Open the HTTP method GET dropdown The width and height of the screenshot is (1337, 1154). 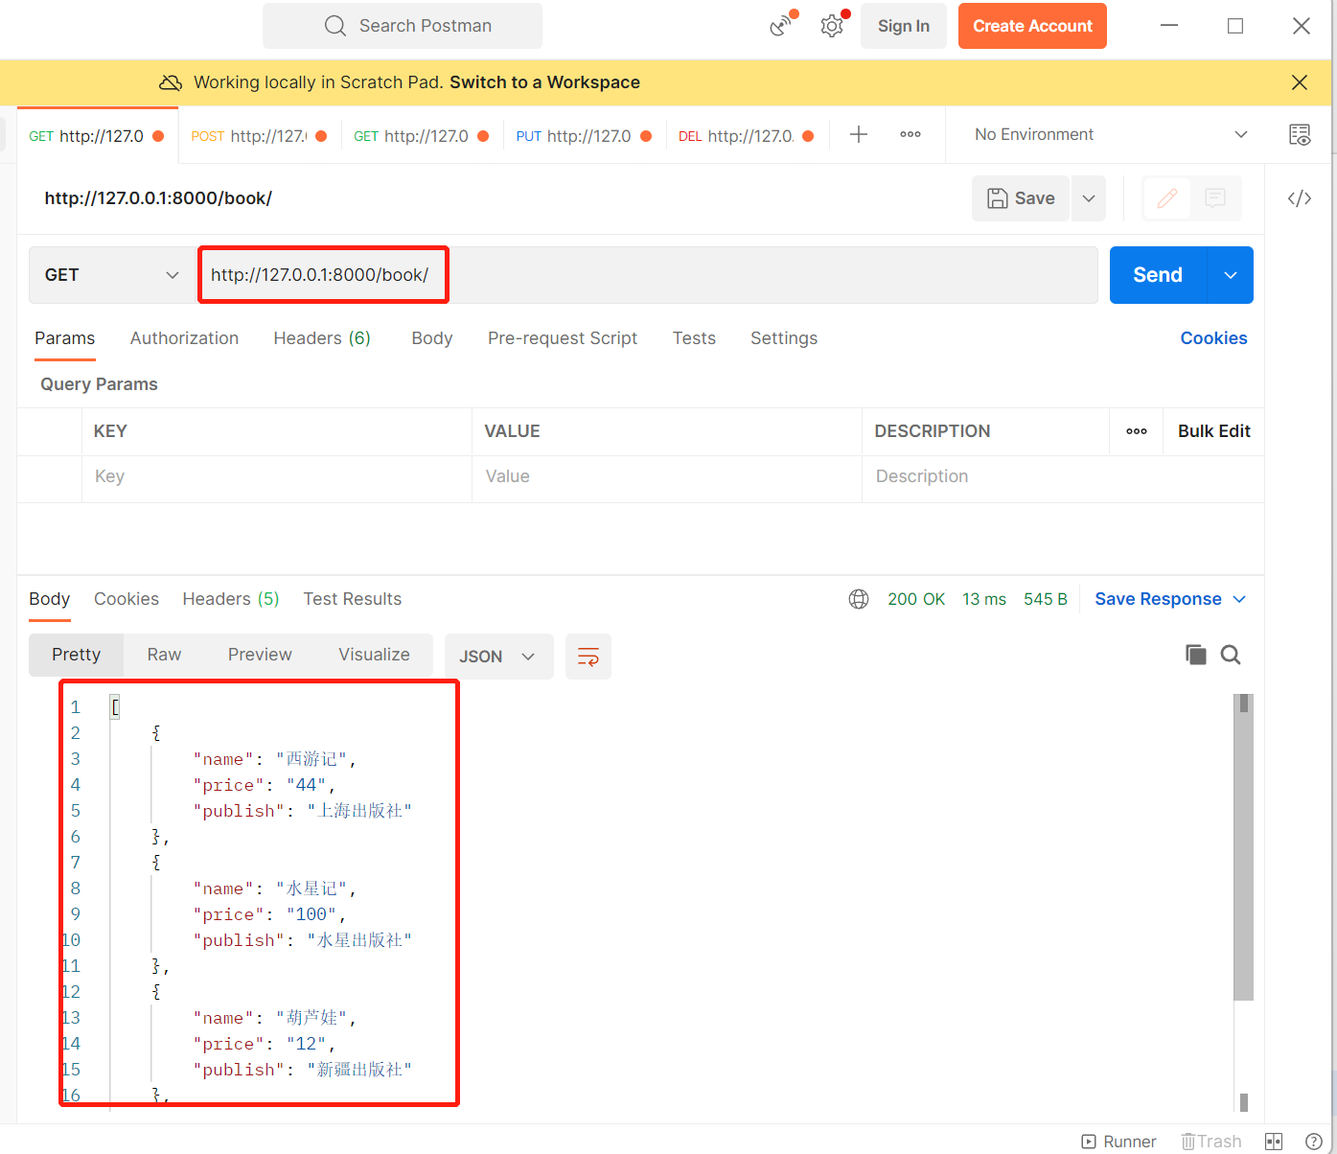point(113,275)
